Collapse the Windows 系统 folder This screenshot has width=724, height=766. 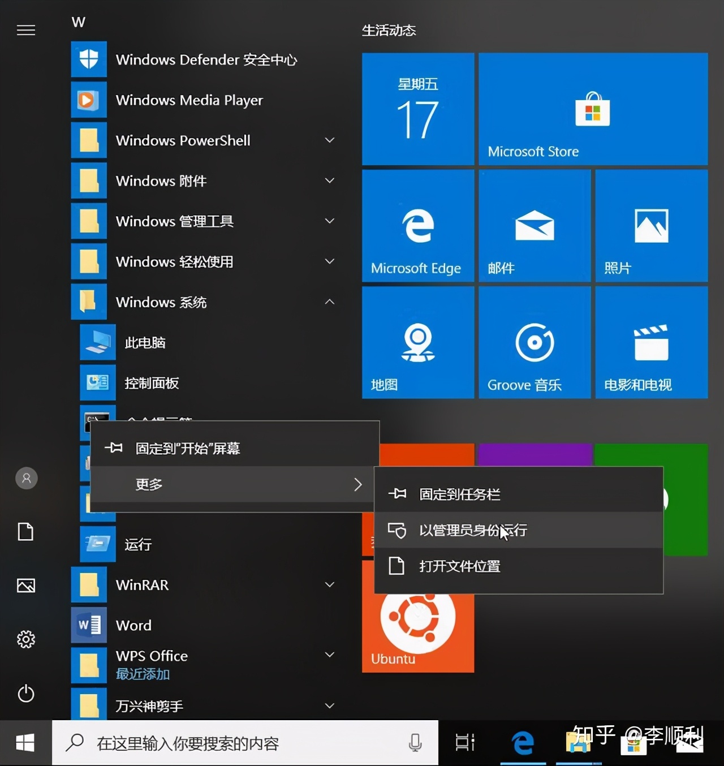[x=329, y=302]
